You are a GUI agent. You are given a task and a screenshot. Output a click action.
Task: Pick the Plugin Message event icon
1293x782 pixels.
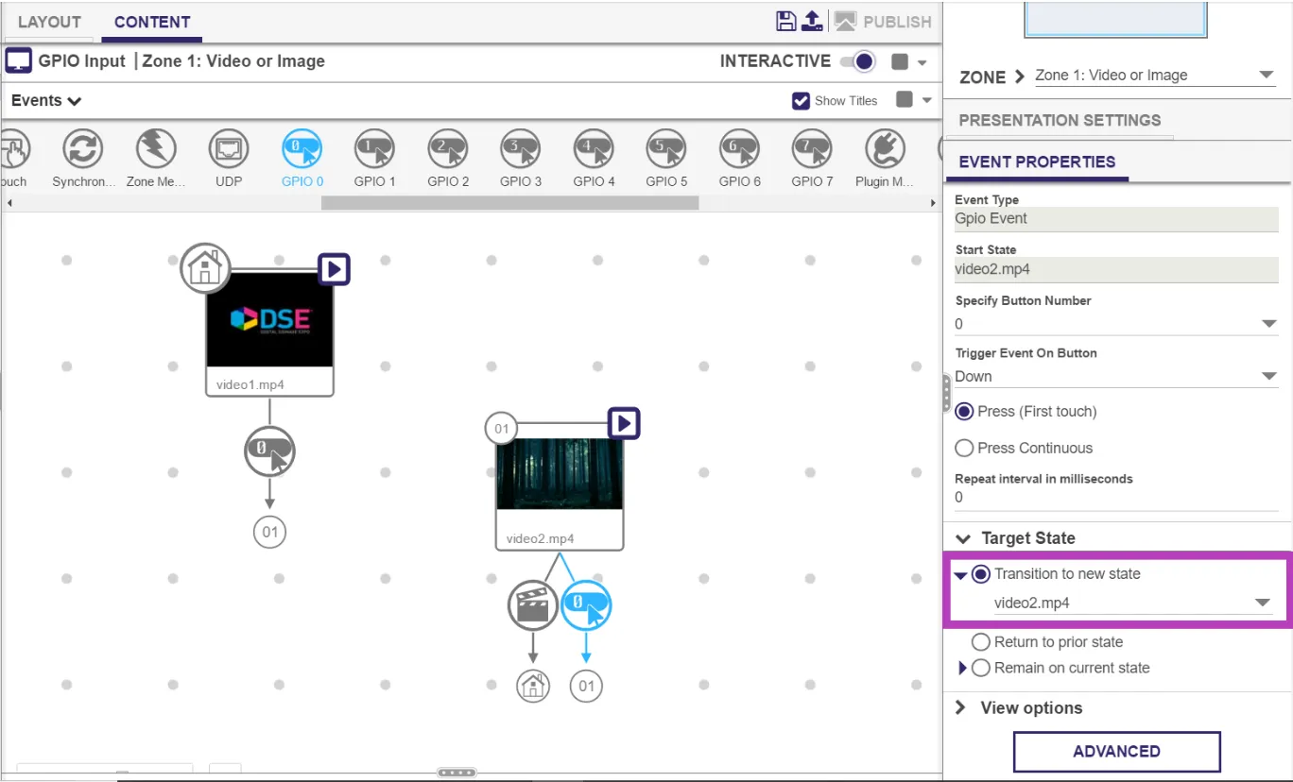(x=885, y=149)
